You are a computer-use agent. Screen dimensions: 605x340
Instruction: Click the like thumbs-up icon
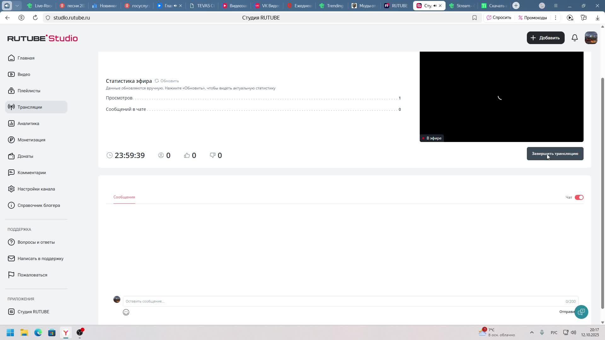point(187,156)
